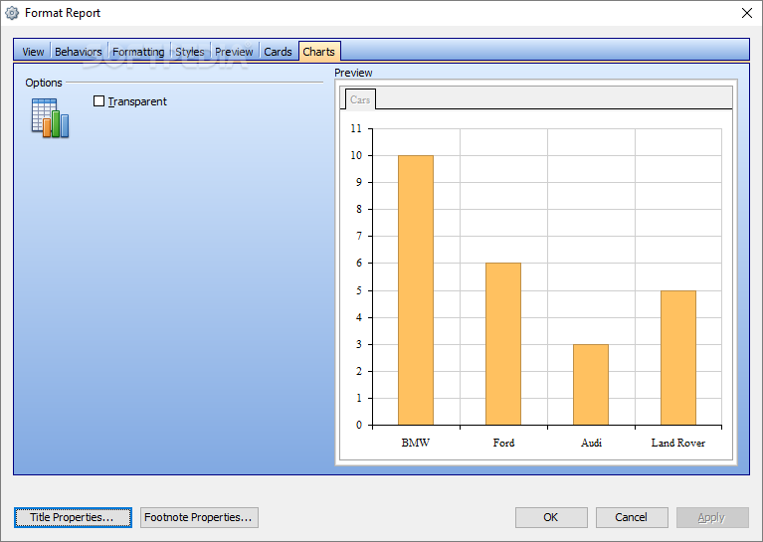Click the 11 value on the Y axis

click(356, 128)
